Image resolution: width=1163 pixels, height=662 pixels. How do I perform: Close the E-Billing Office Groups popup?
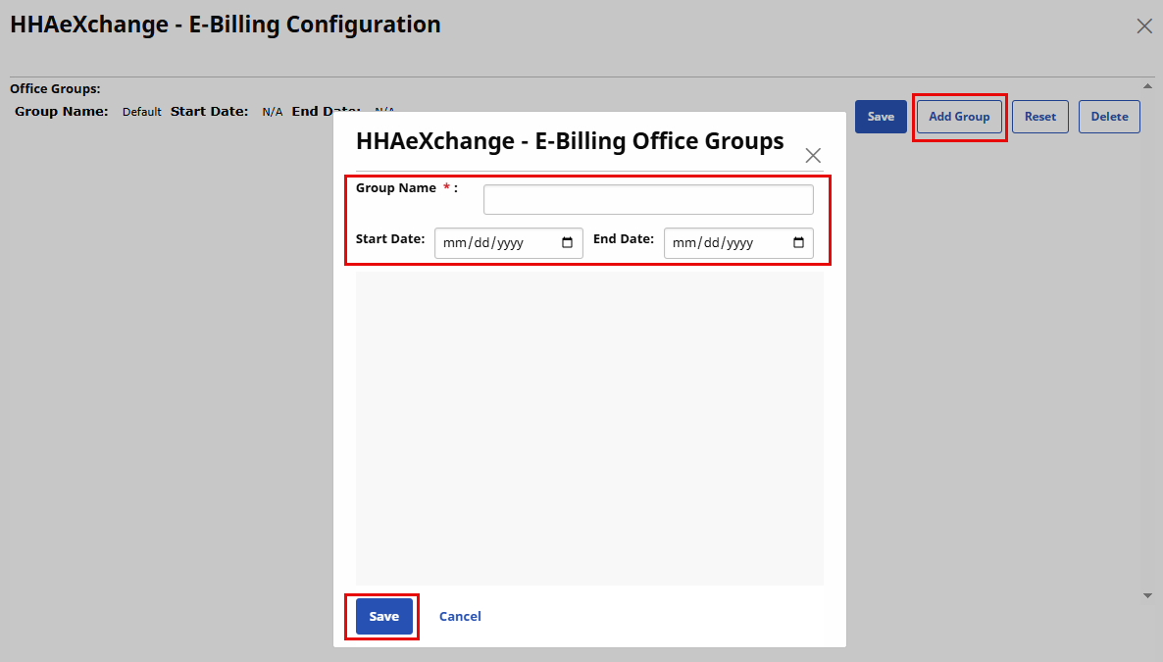coord(813,155)
